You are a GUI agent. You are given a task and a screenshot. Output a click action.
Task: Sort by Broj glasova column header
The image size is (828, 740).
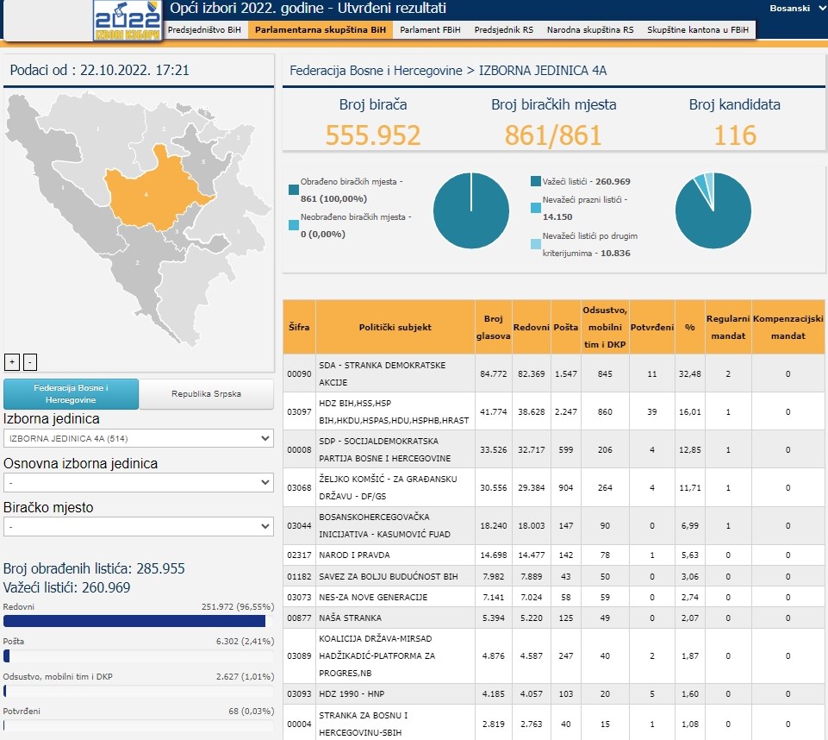493,328
